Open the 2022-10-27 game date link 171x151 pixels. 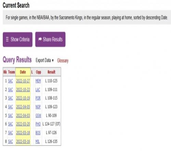(x=23, y=81)
